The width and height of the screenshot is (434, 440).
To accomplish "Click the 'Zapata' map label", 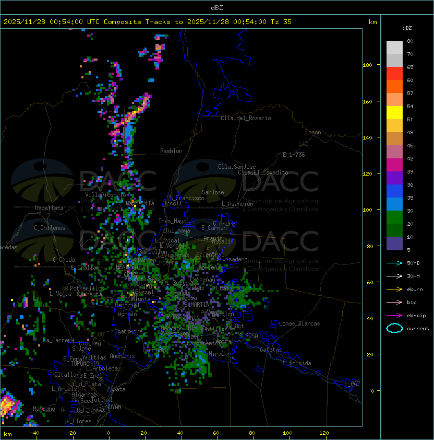I will [x=116, y=389].
